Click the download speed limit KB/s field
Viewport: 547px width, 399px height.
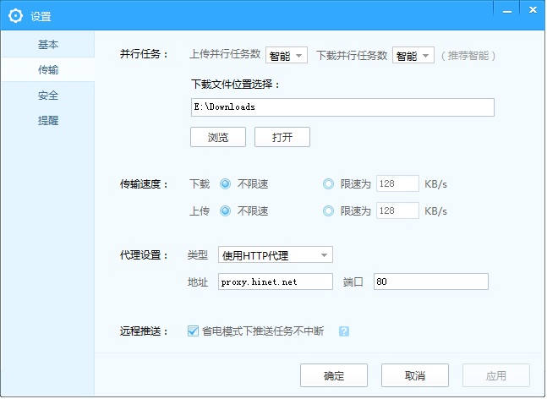(397, 183)
